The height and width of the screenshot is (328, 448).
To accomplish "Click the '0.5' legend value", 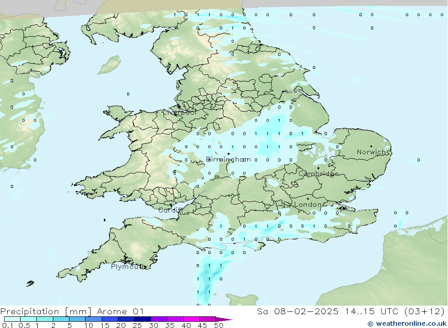I will 24,325.
